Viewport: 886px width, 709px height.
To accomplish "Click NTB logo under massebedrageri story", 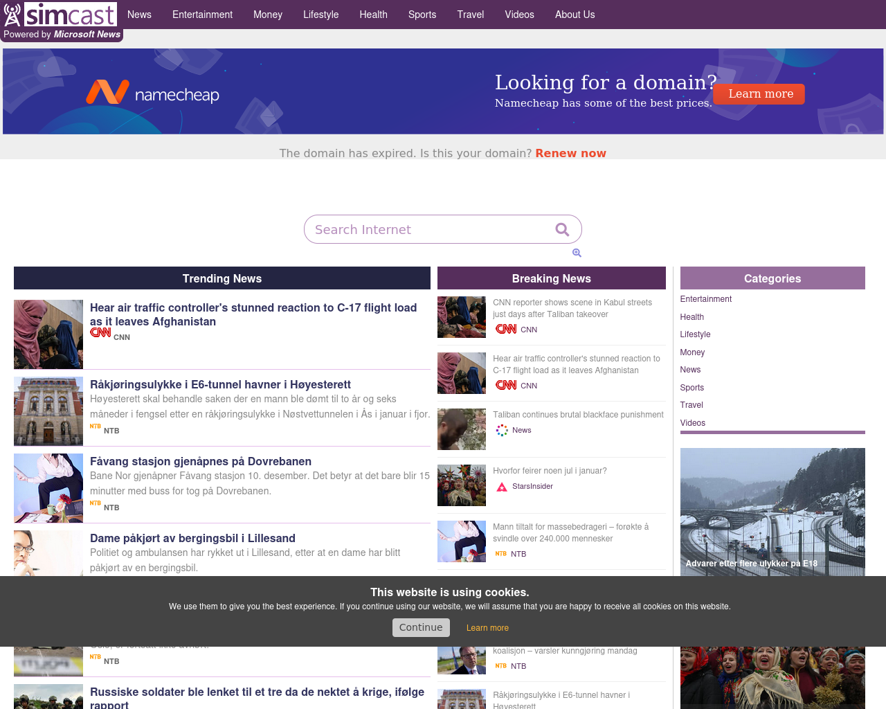I will (501, 554).
